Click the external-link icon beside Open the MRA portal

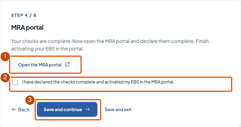pyautogui.click(x=67, y=64)
